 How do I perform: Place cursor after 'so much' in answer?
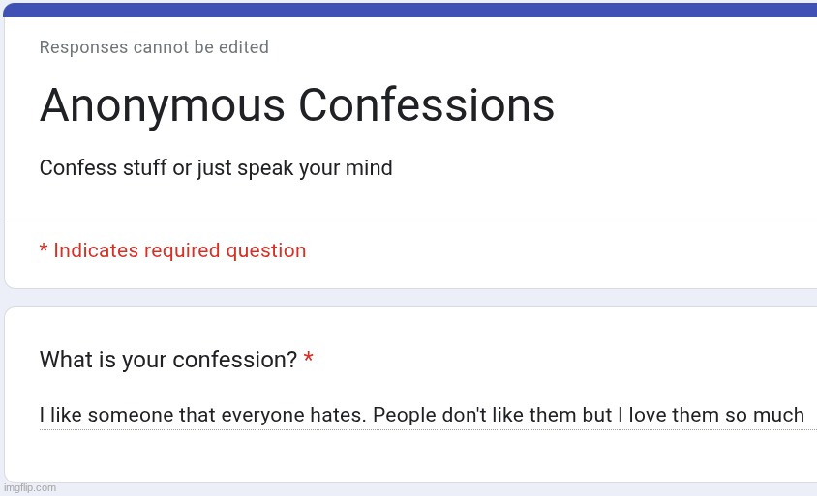pos(805,416)
